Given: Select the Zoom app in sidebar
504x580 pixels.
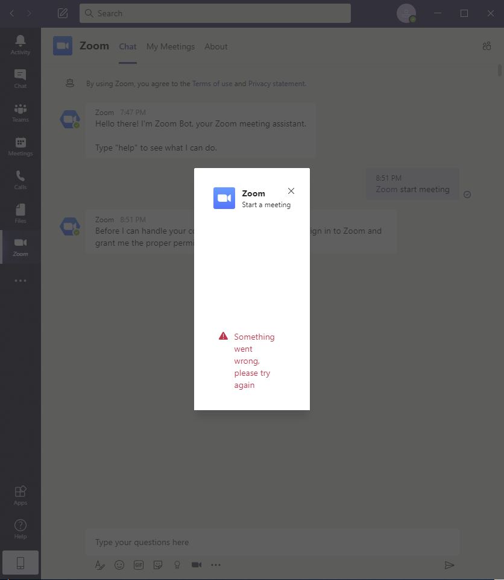Looking at the screenshot, I should click(x=20, y=247).
